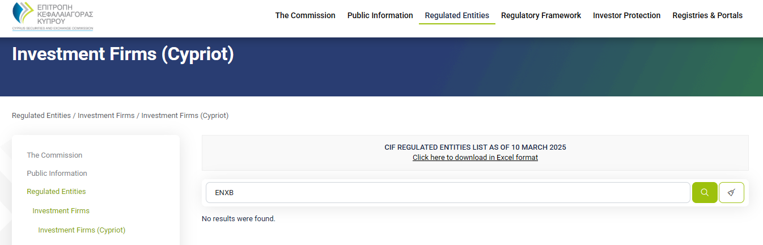Click the green search magnifier button
This screenshot has height=245, width=763.
705,192
